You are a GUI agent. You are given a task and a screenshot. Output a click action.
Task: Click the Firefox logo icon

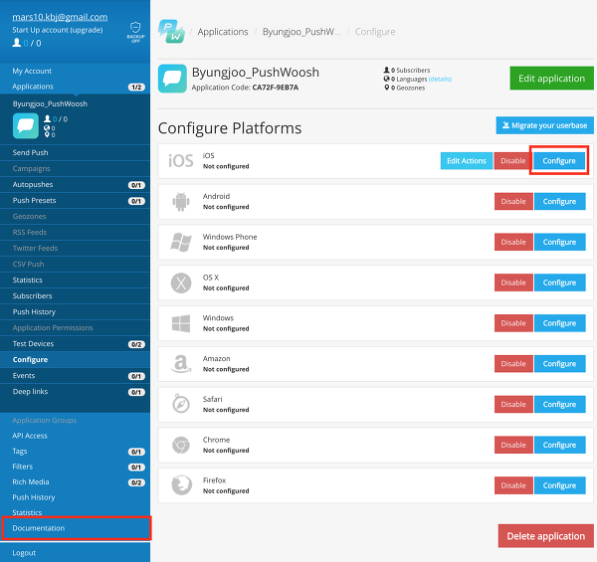[x=182, y=485]
